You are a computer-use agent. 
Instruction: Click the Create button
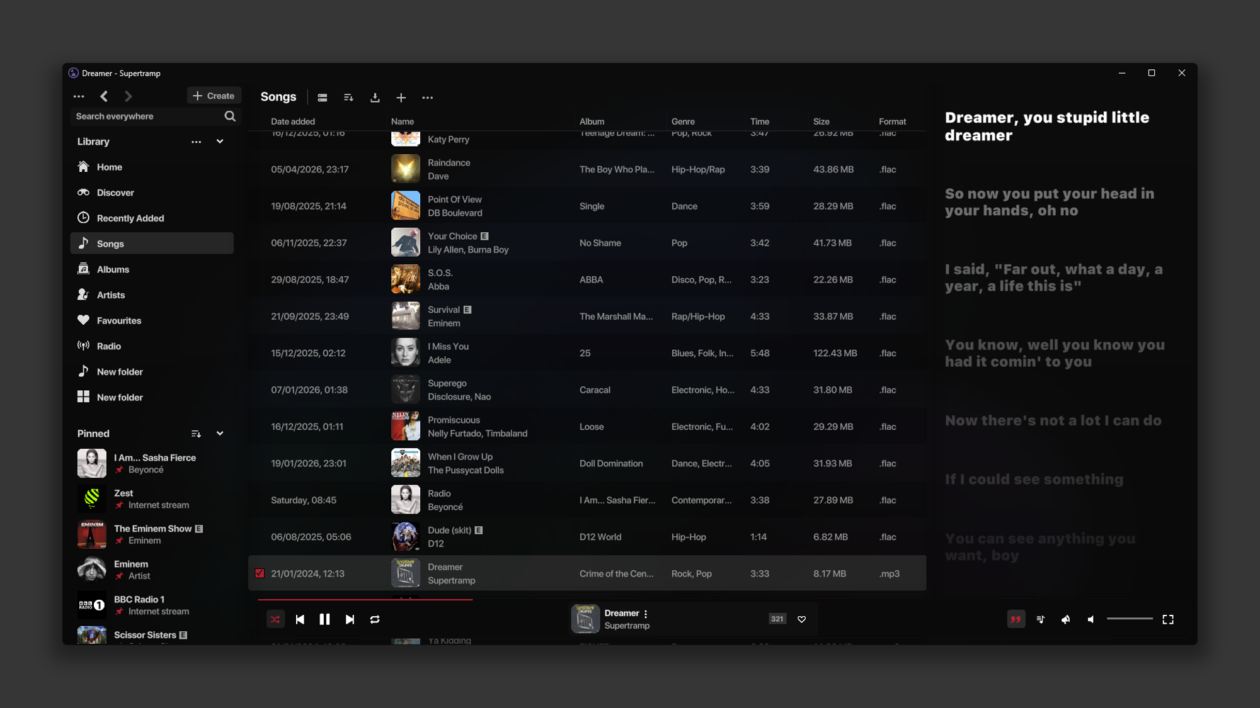(214, 96)
